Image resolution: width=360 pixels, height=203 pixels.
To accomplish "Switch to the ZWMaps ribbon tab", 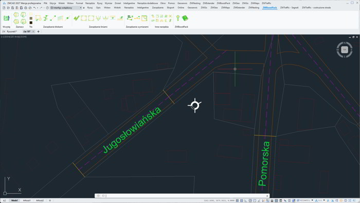I will point(225,8).
